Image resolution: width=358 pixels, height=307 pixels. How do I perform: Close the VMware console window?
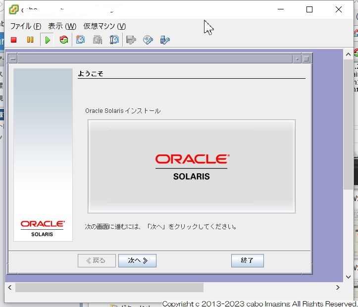coord(339,9)
